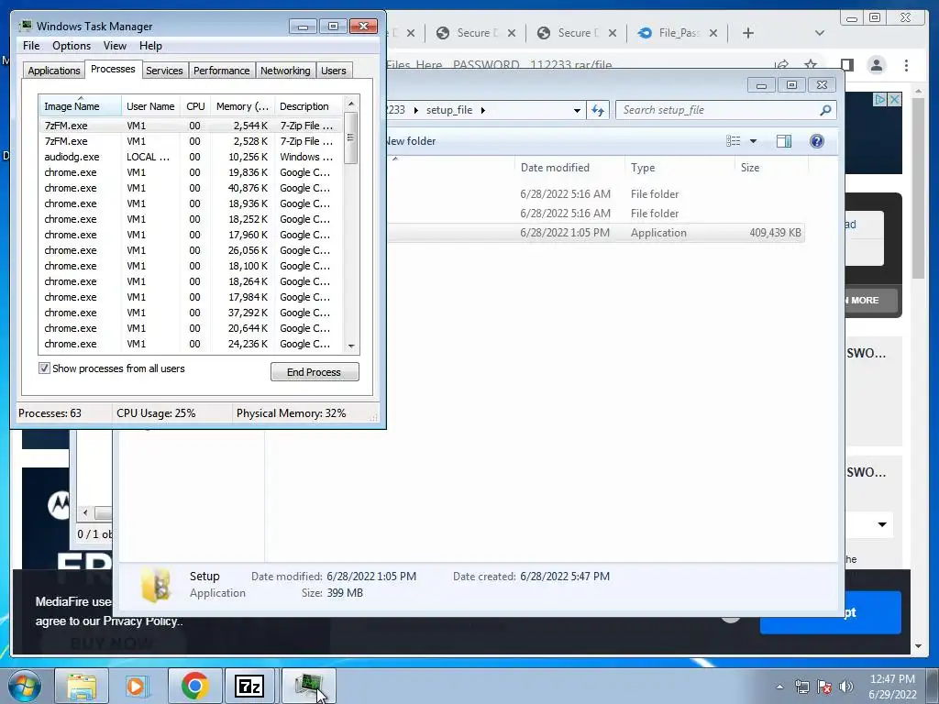Viewport: 939px width, 704px height.
Task: Select Application row sized 409,439 KB
Action: [x=595, y=233]
